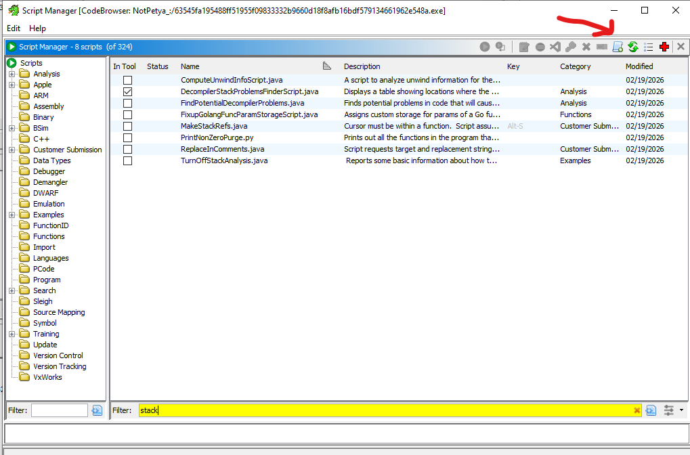The height and width of the screenshot is (455, 690).
Task: Open the filter options dropdown arrow
Action: pyautogui.click(x=681, y=410)
